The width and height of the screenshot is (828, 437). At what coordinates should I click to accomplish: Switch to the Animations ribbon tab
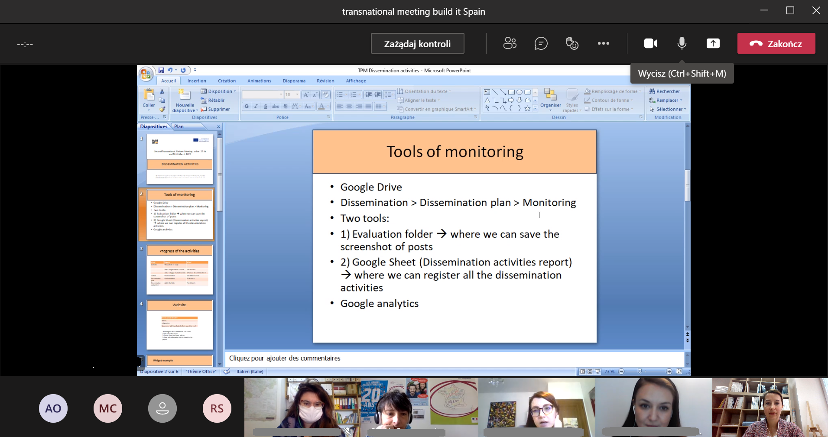point(259,81)
